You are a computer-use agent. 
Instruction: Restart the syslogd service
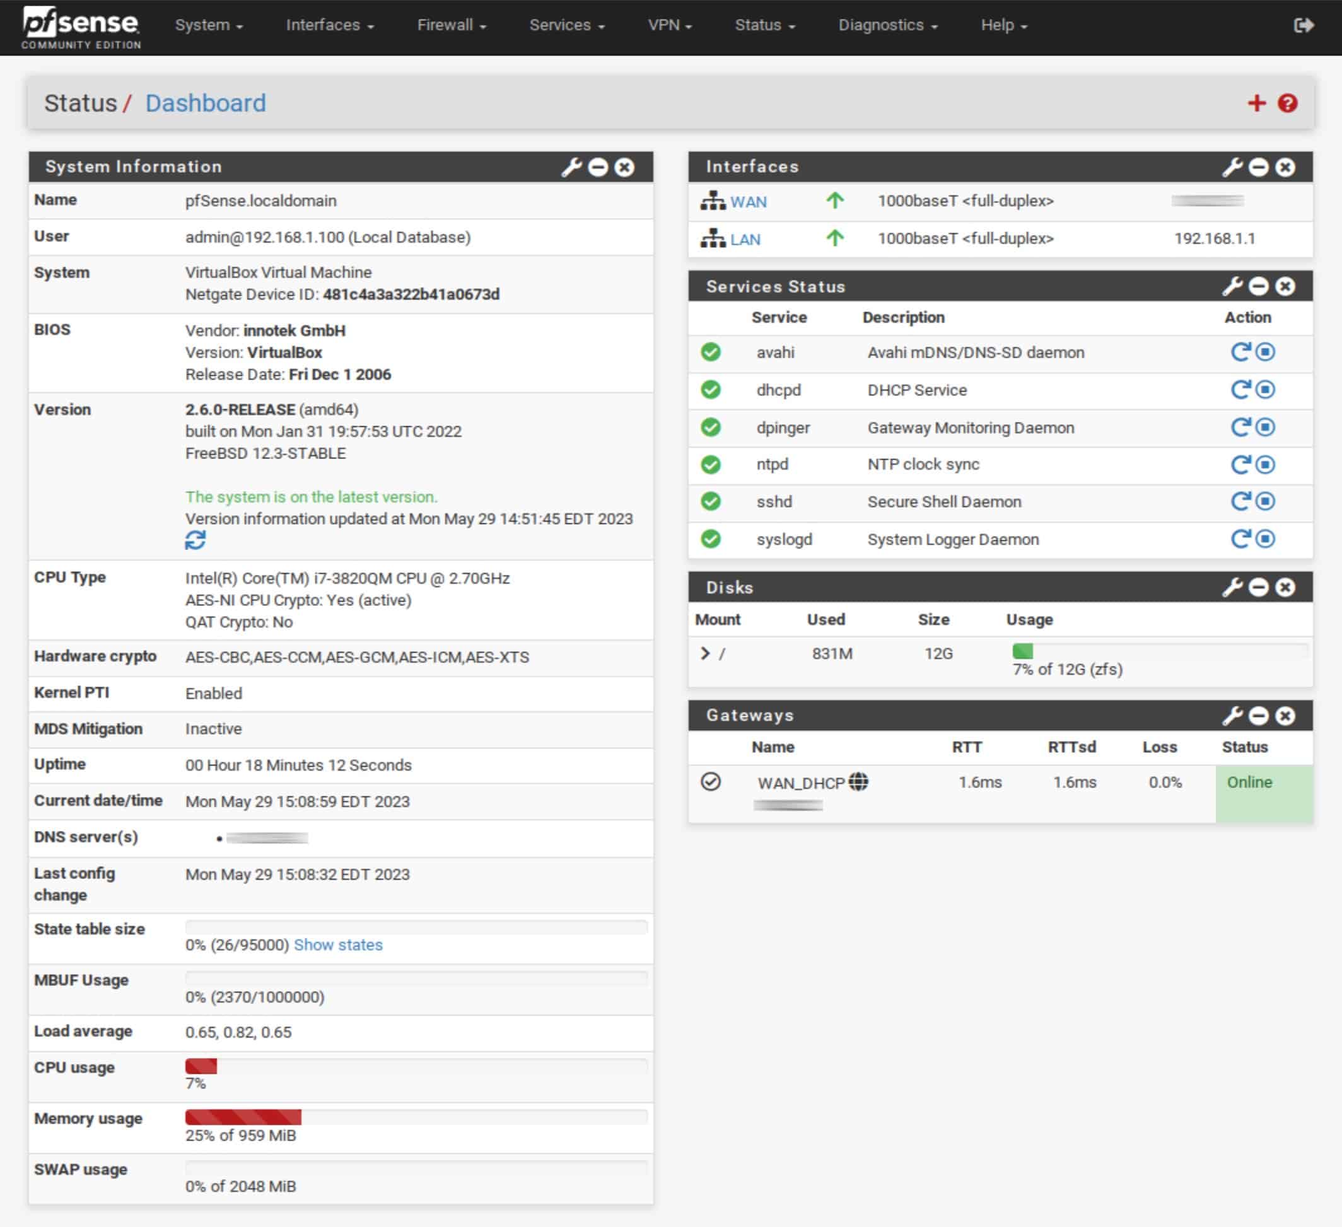1240,538
